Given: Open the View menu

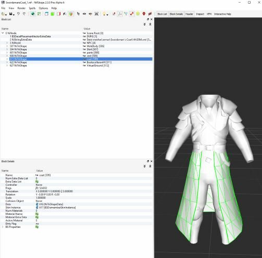Looking at the screenshot, I should pyautogui.click(x=11, y=8).
